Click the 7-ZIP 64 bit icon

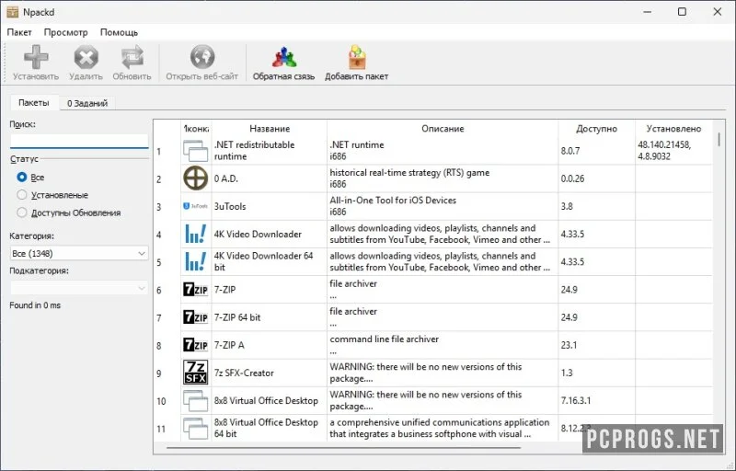195,317
